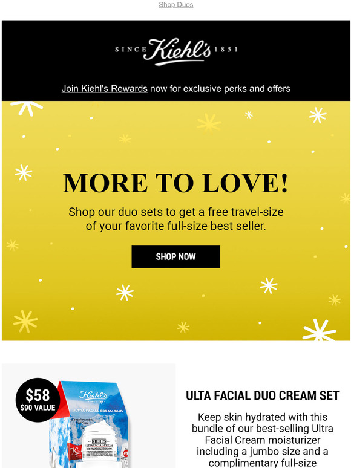Click the duo sets promo subtitle text

click(x=176, y=219)
